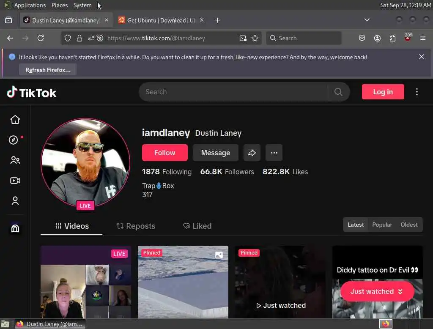This screenshot has height=329, width=433.
Task: Select the Oldest sort option
Action: coord(409,225)
